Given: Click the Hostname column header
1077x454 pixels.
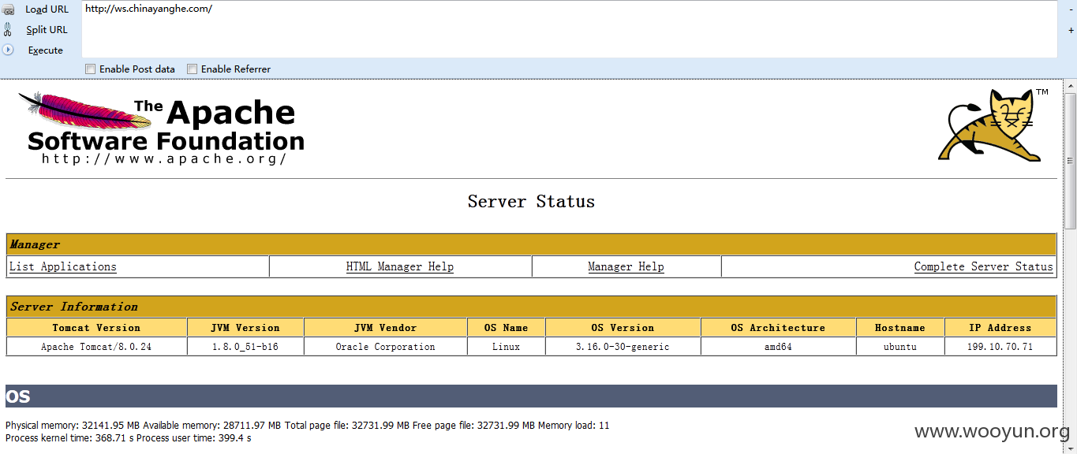Looking at the screenshot, I should [x=899, y=328].
